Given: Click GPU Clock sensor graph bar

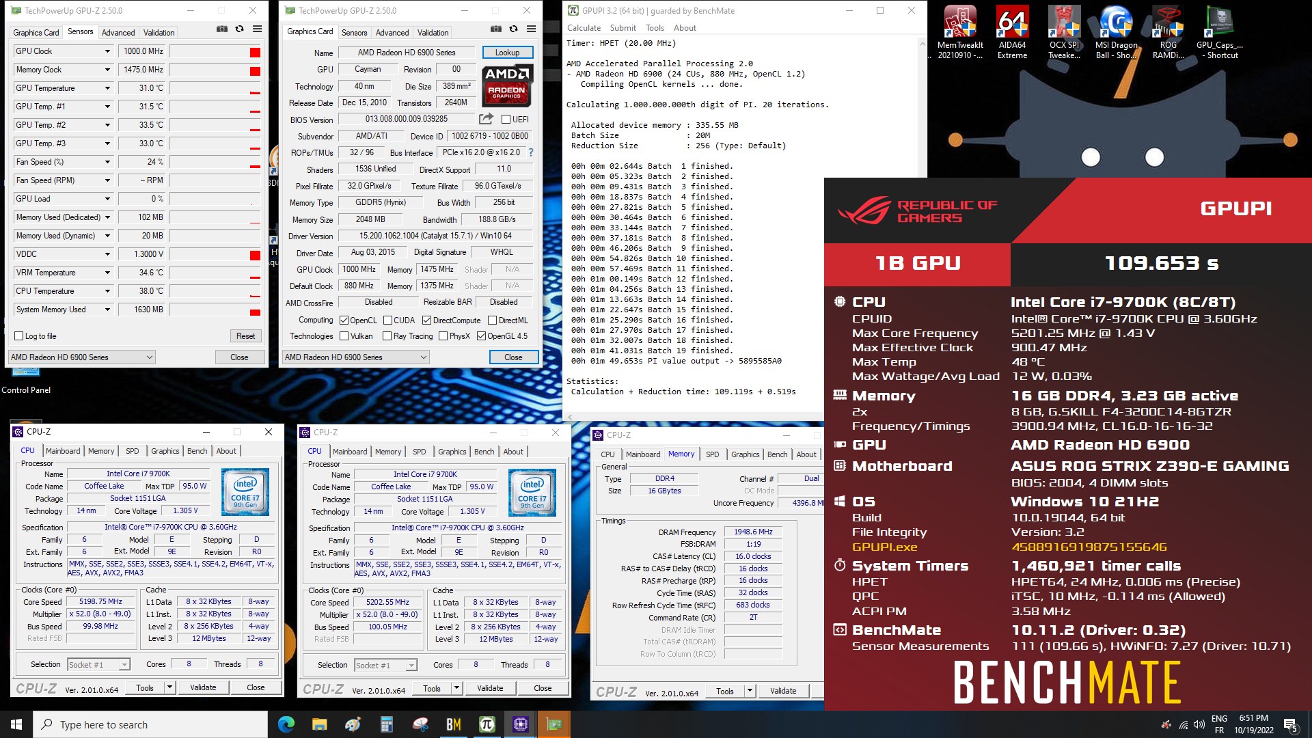Looking at the screenshot, I should [215, 51].
